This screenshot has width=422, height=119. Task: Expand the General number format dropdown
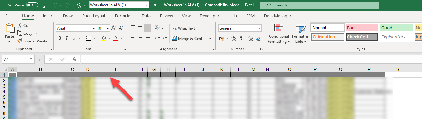click(259, 28)
